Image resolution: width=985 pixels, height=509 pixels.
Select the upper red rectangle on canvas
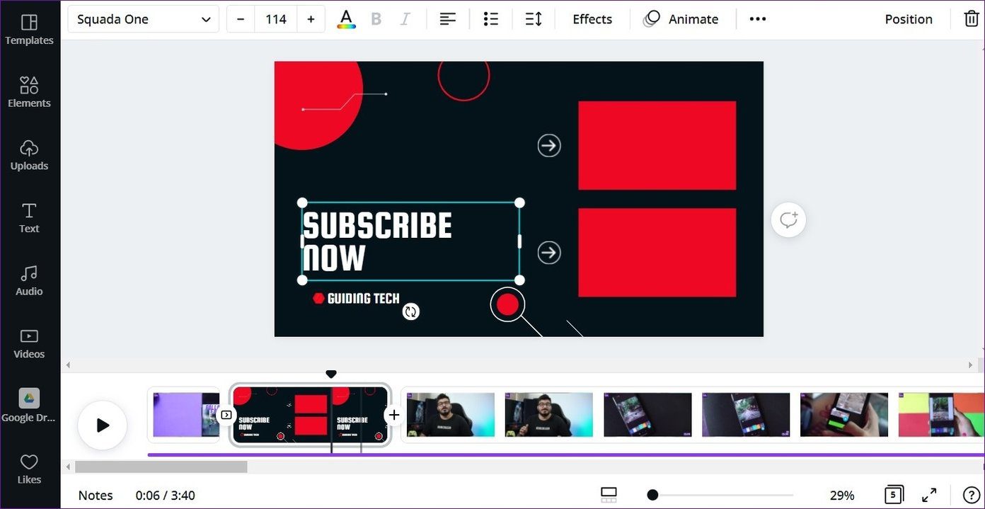(657, 145)
